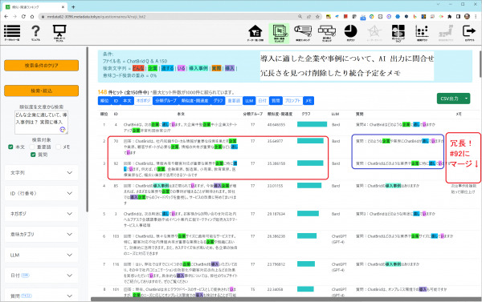Click the logout arrow icon
Image resolution: width=482 pixels, height=302 pixels.
click(x=469, y=33)
